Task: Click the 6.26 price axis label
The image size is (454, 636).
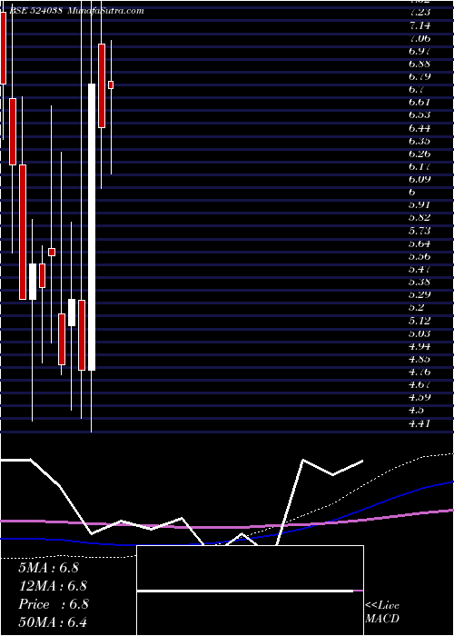Action: point(419,154)
